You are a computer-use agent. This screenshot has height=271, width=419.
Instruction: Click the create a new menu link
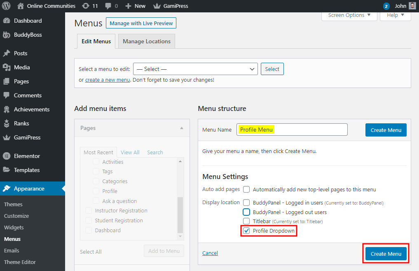[108, 80]
